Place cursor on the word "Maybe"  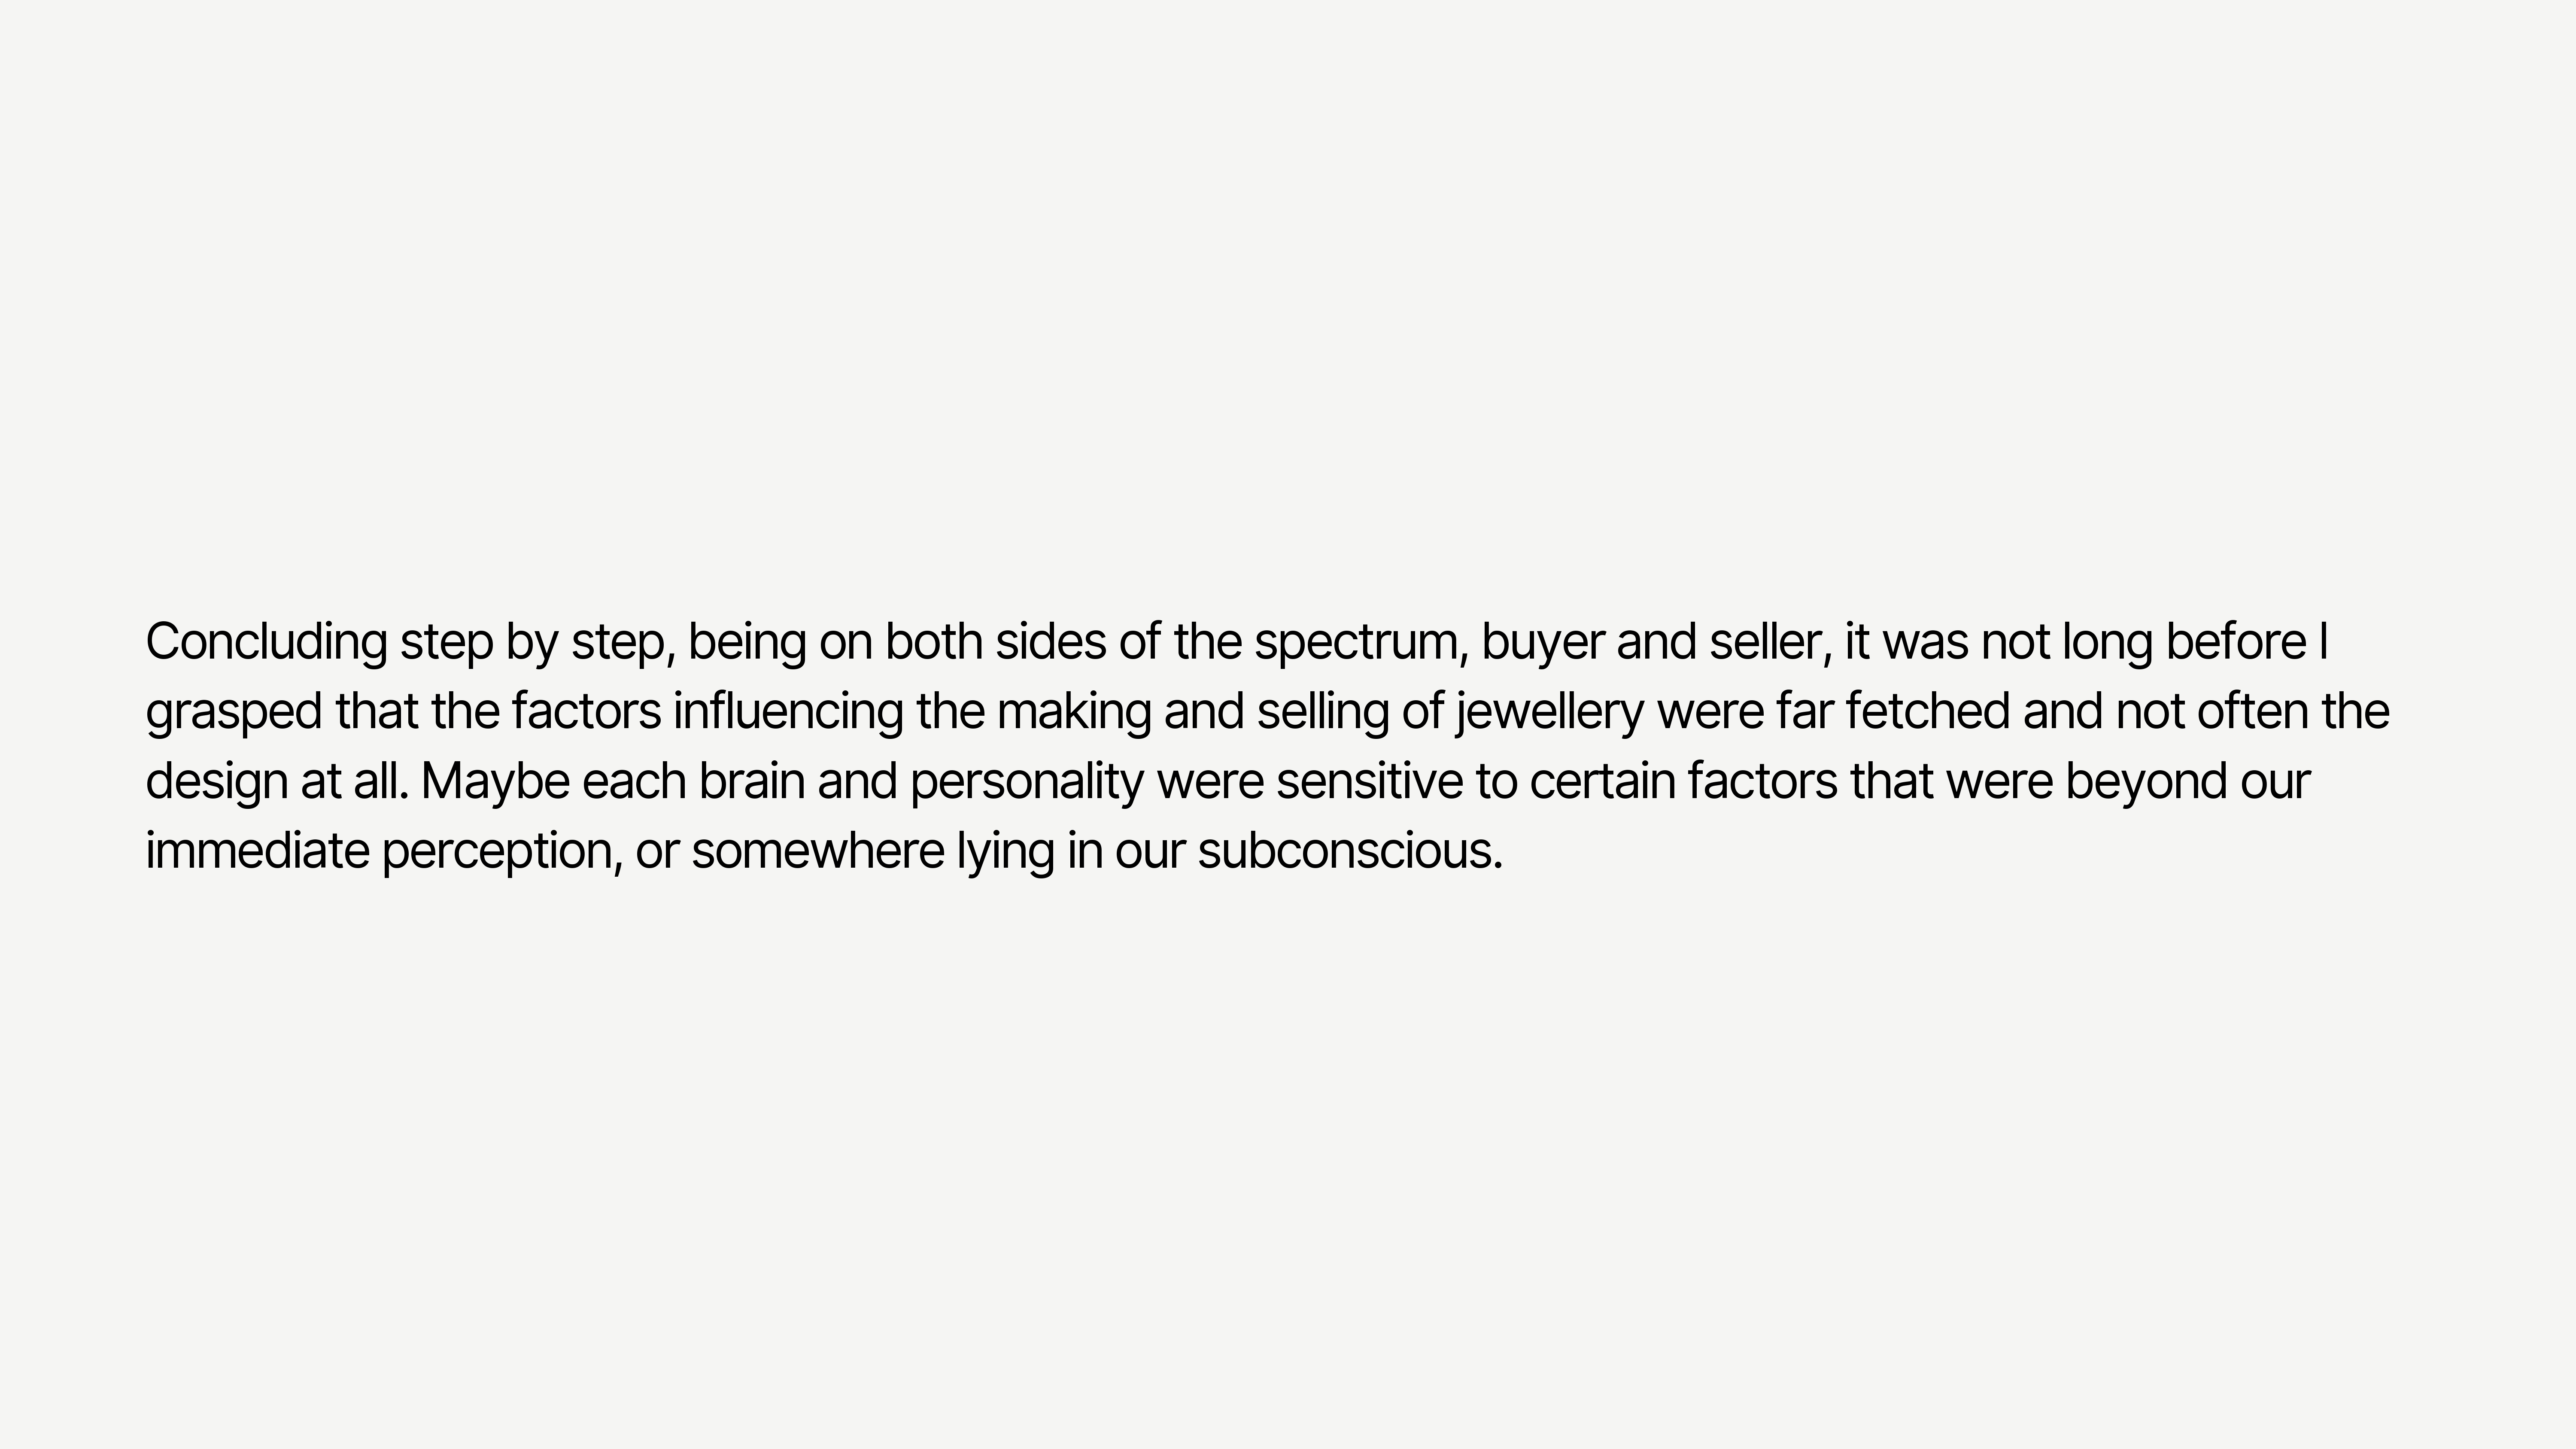point(495,782)
